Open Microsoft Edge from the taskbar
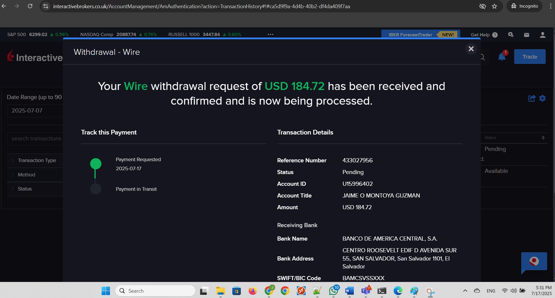Image resolution: width=555 pixels, height=298 pixels. (398, 291)
